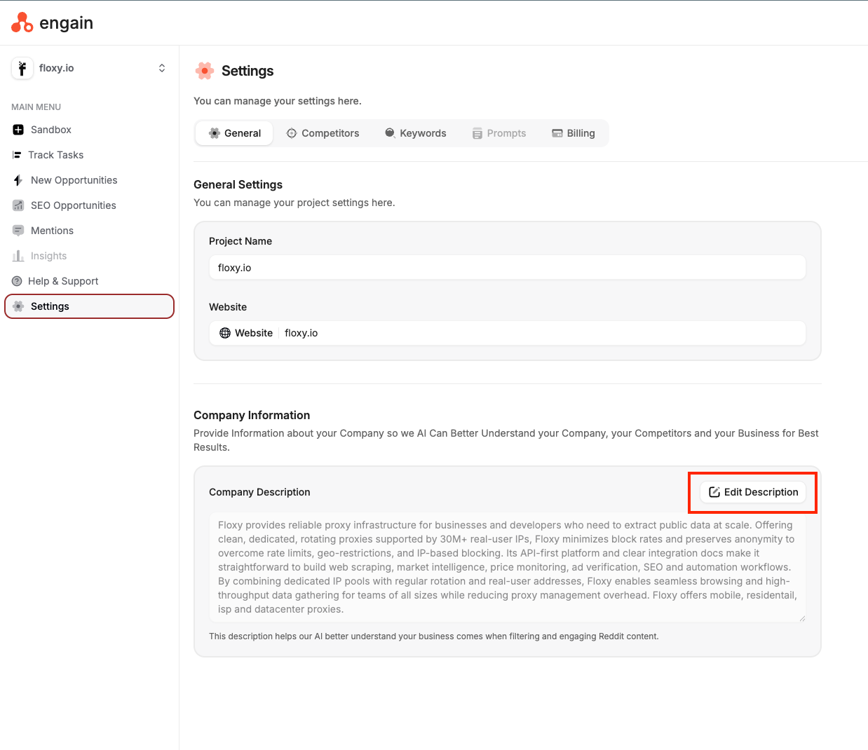Select Settings in the sidebar
Screen dimensions: 868x750
89,306
